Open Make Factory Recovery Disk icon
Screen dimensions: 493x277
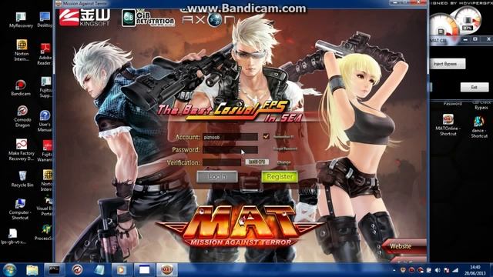[x=22, y=150]
